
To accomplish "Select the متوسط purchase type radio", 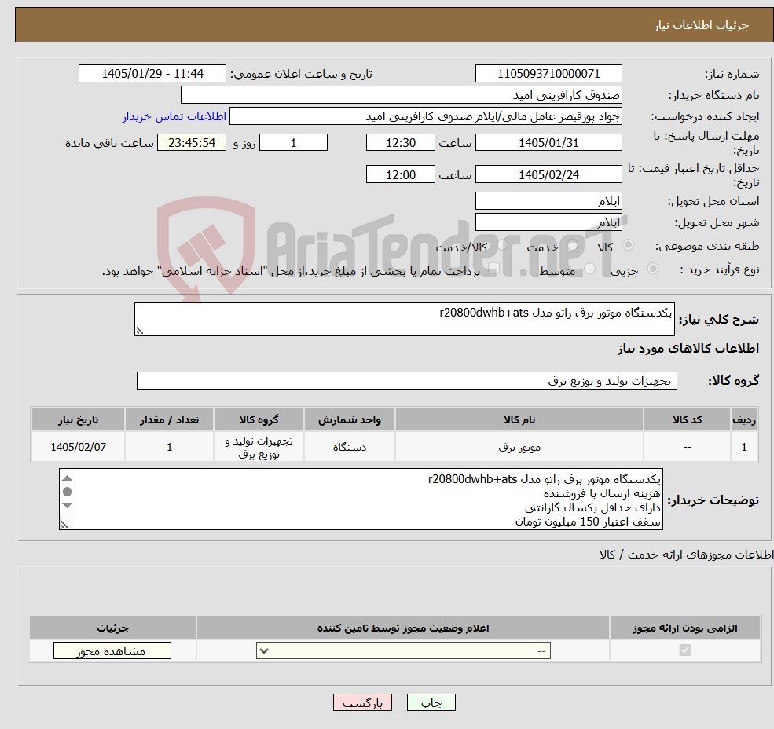I will pos(590,268).
